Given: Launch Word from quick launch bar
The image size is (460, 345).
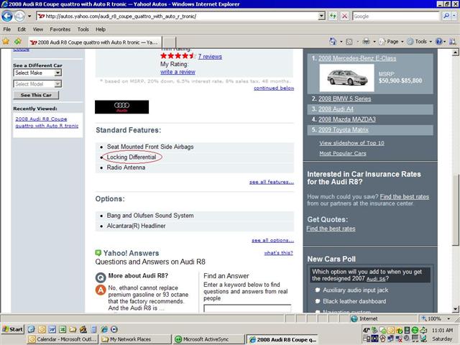Looking at the screenshot, I should 52,329.
